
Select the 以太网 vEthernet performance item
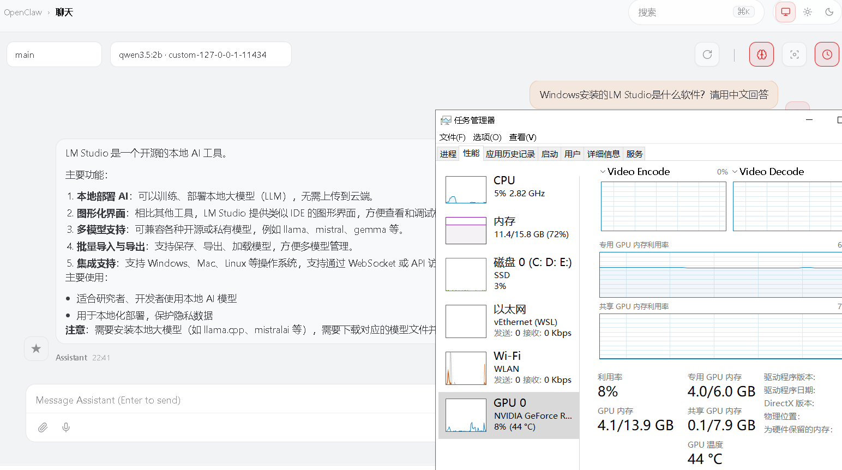click(509, 321)
